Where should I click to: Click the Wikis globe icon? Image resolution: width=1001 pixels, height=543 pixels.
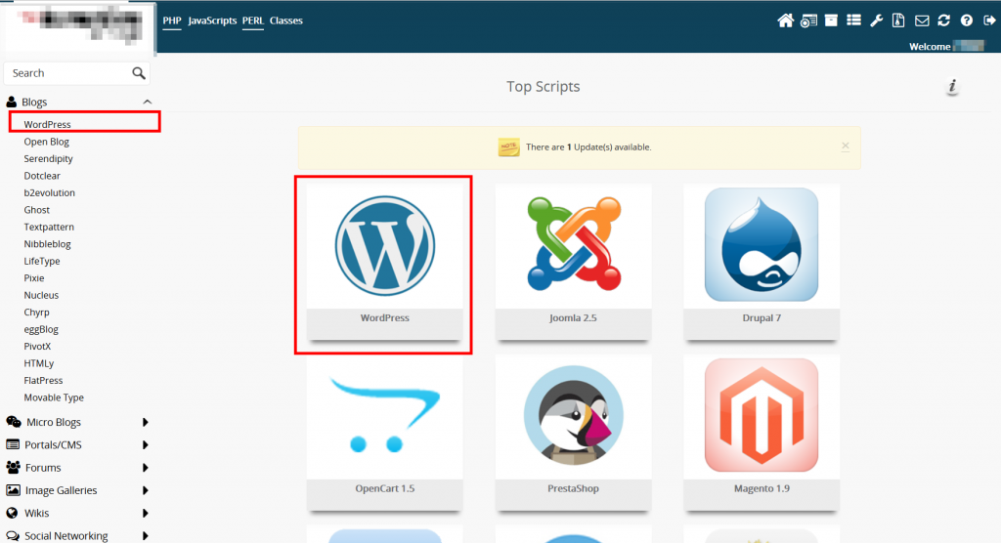pos(12,513)
